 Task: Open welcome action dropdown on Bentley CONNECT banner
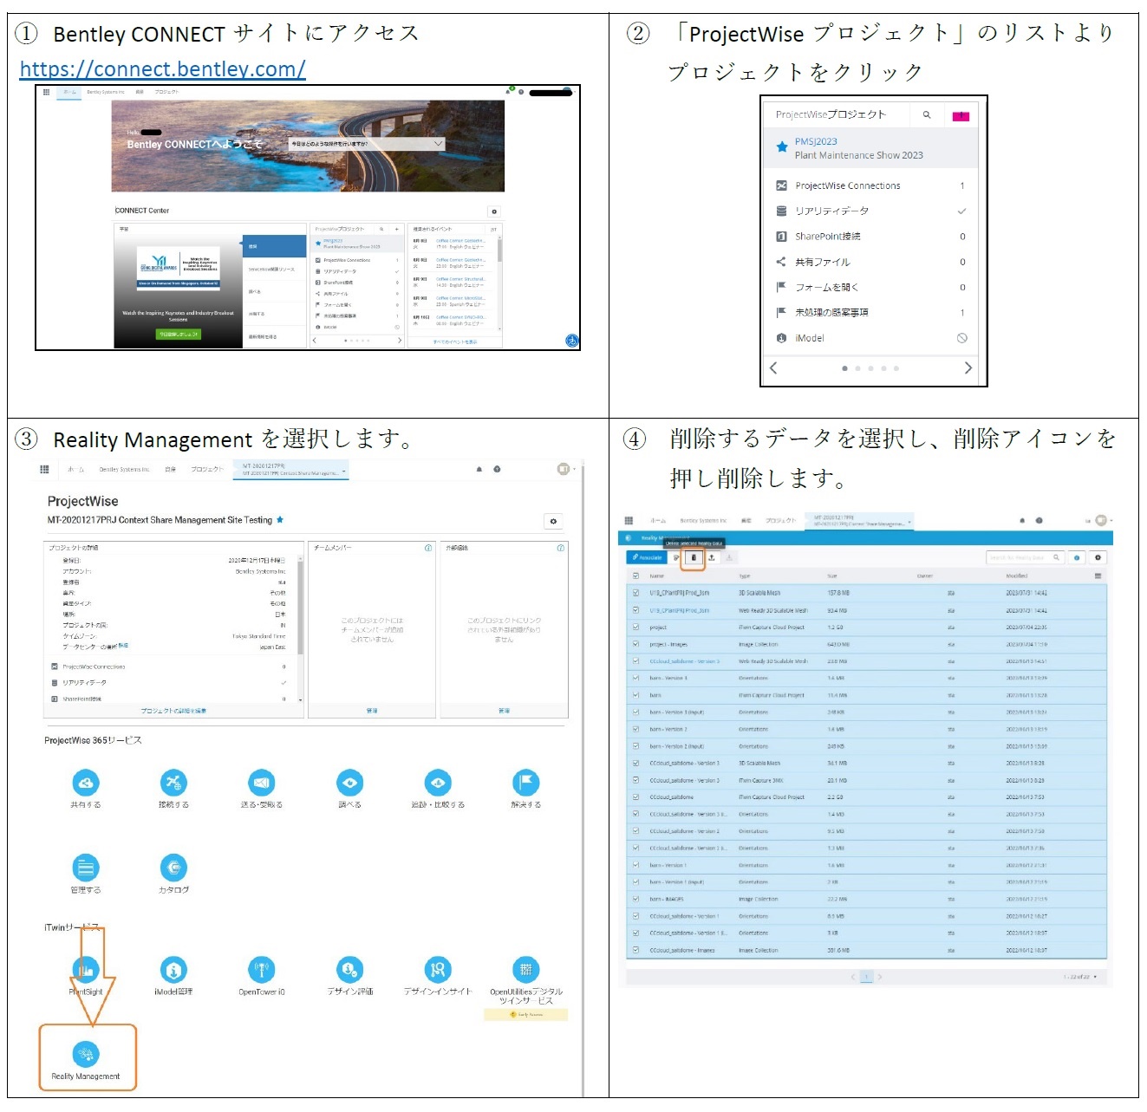[367, 144]
